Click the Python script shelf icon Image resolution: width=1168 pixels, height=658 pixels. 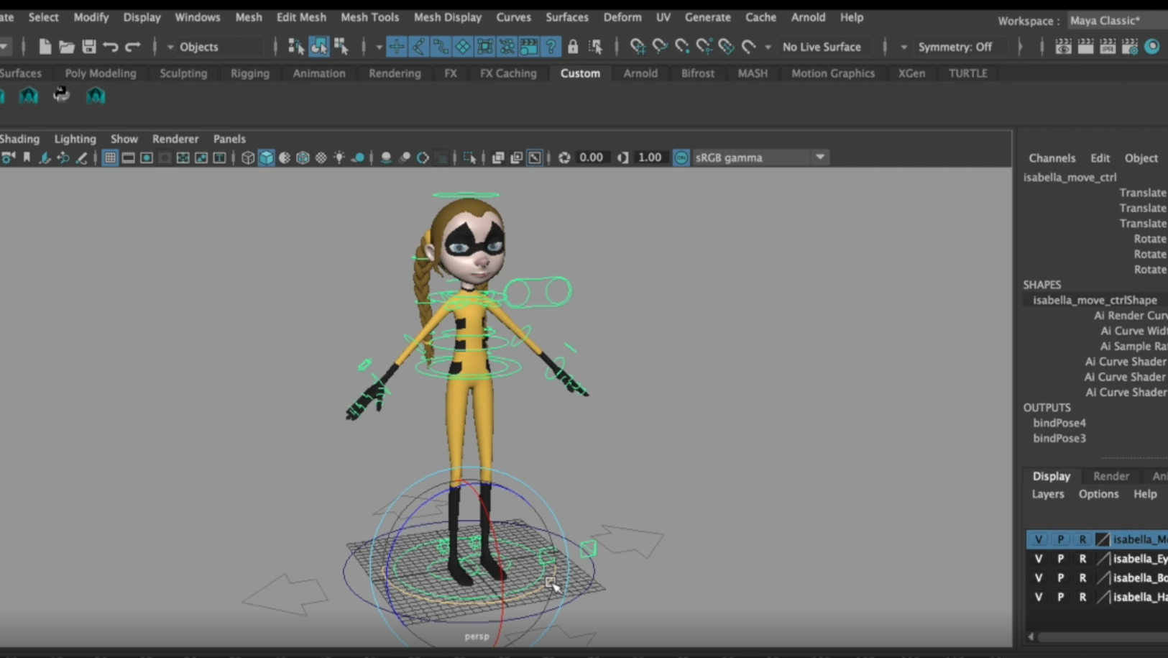pyautogui.click(x=61, y=95)
